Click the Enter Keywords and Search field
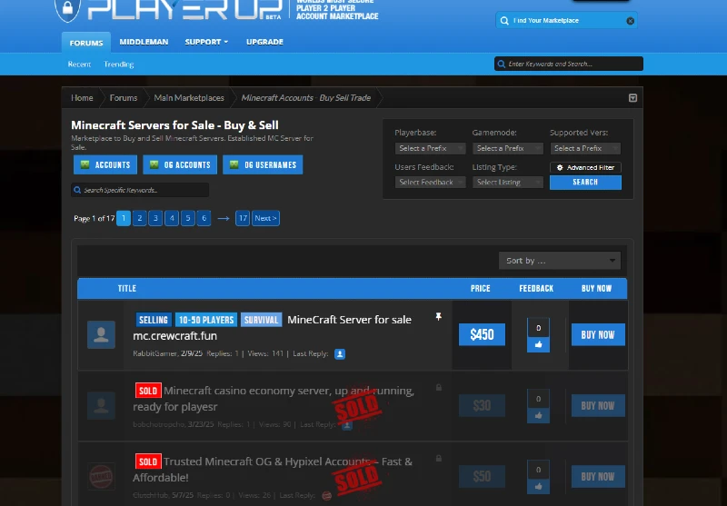This screenshot has height=506, width=727. (569, 64)
